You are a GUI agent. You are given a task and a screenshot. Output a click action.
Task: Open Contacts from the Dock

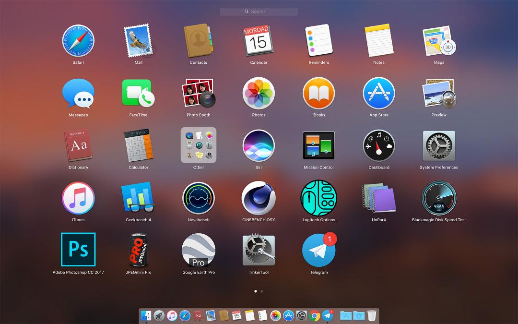point(224,315)
